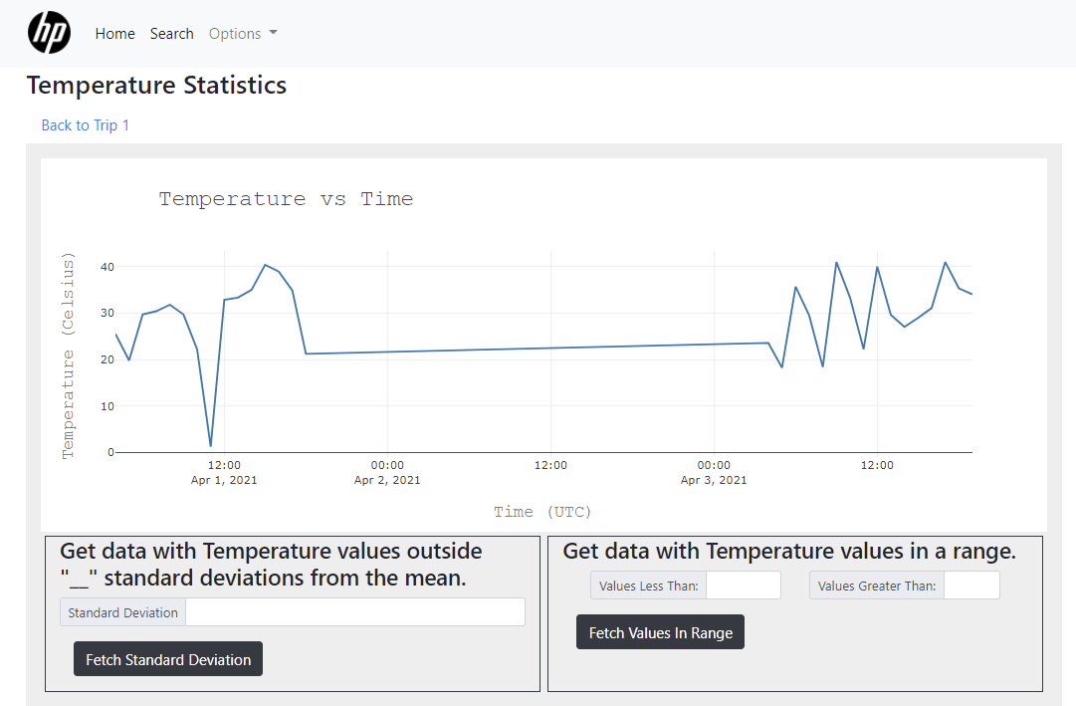Click the lowest data point on the chart
The height and width of the screenshot is (706, 1076).
210,445
